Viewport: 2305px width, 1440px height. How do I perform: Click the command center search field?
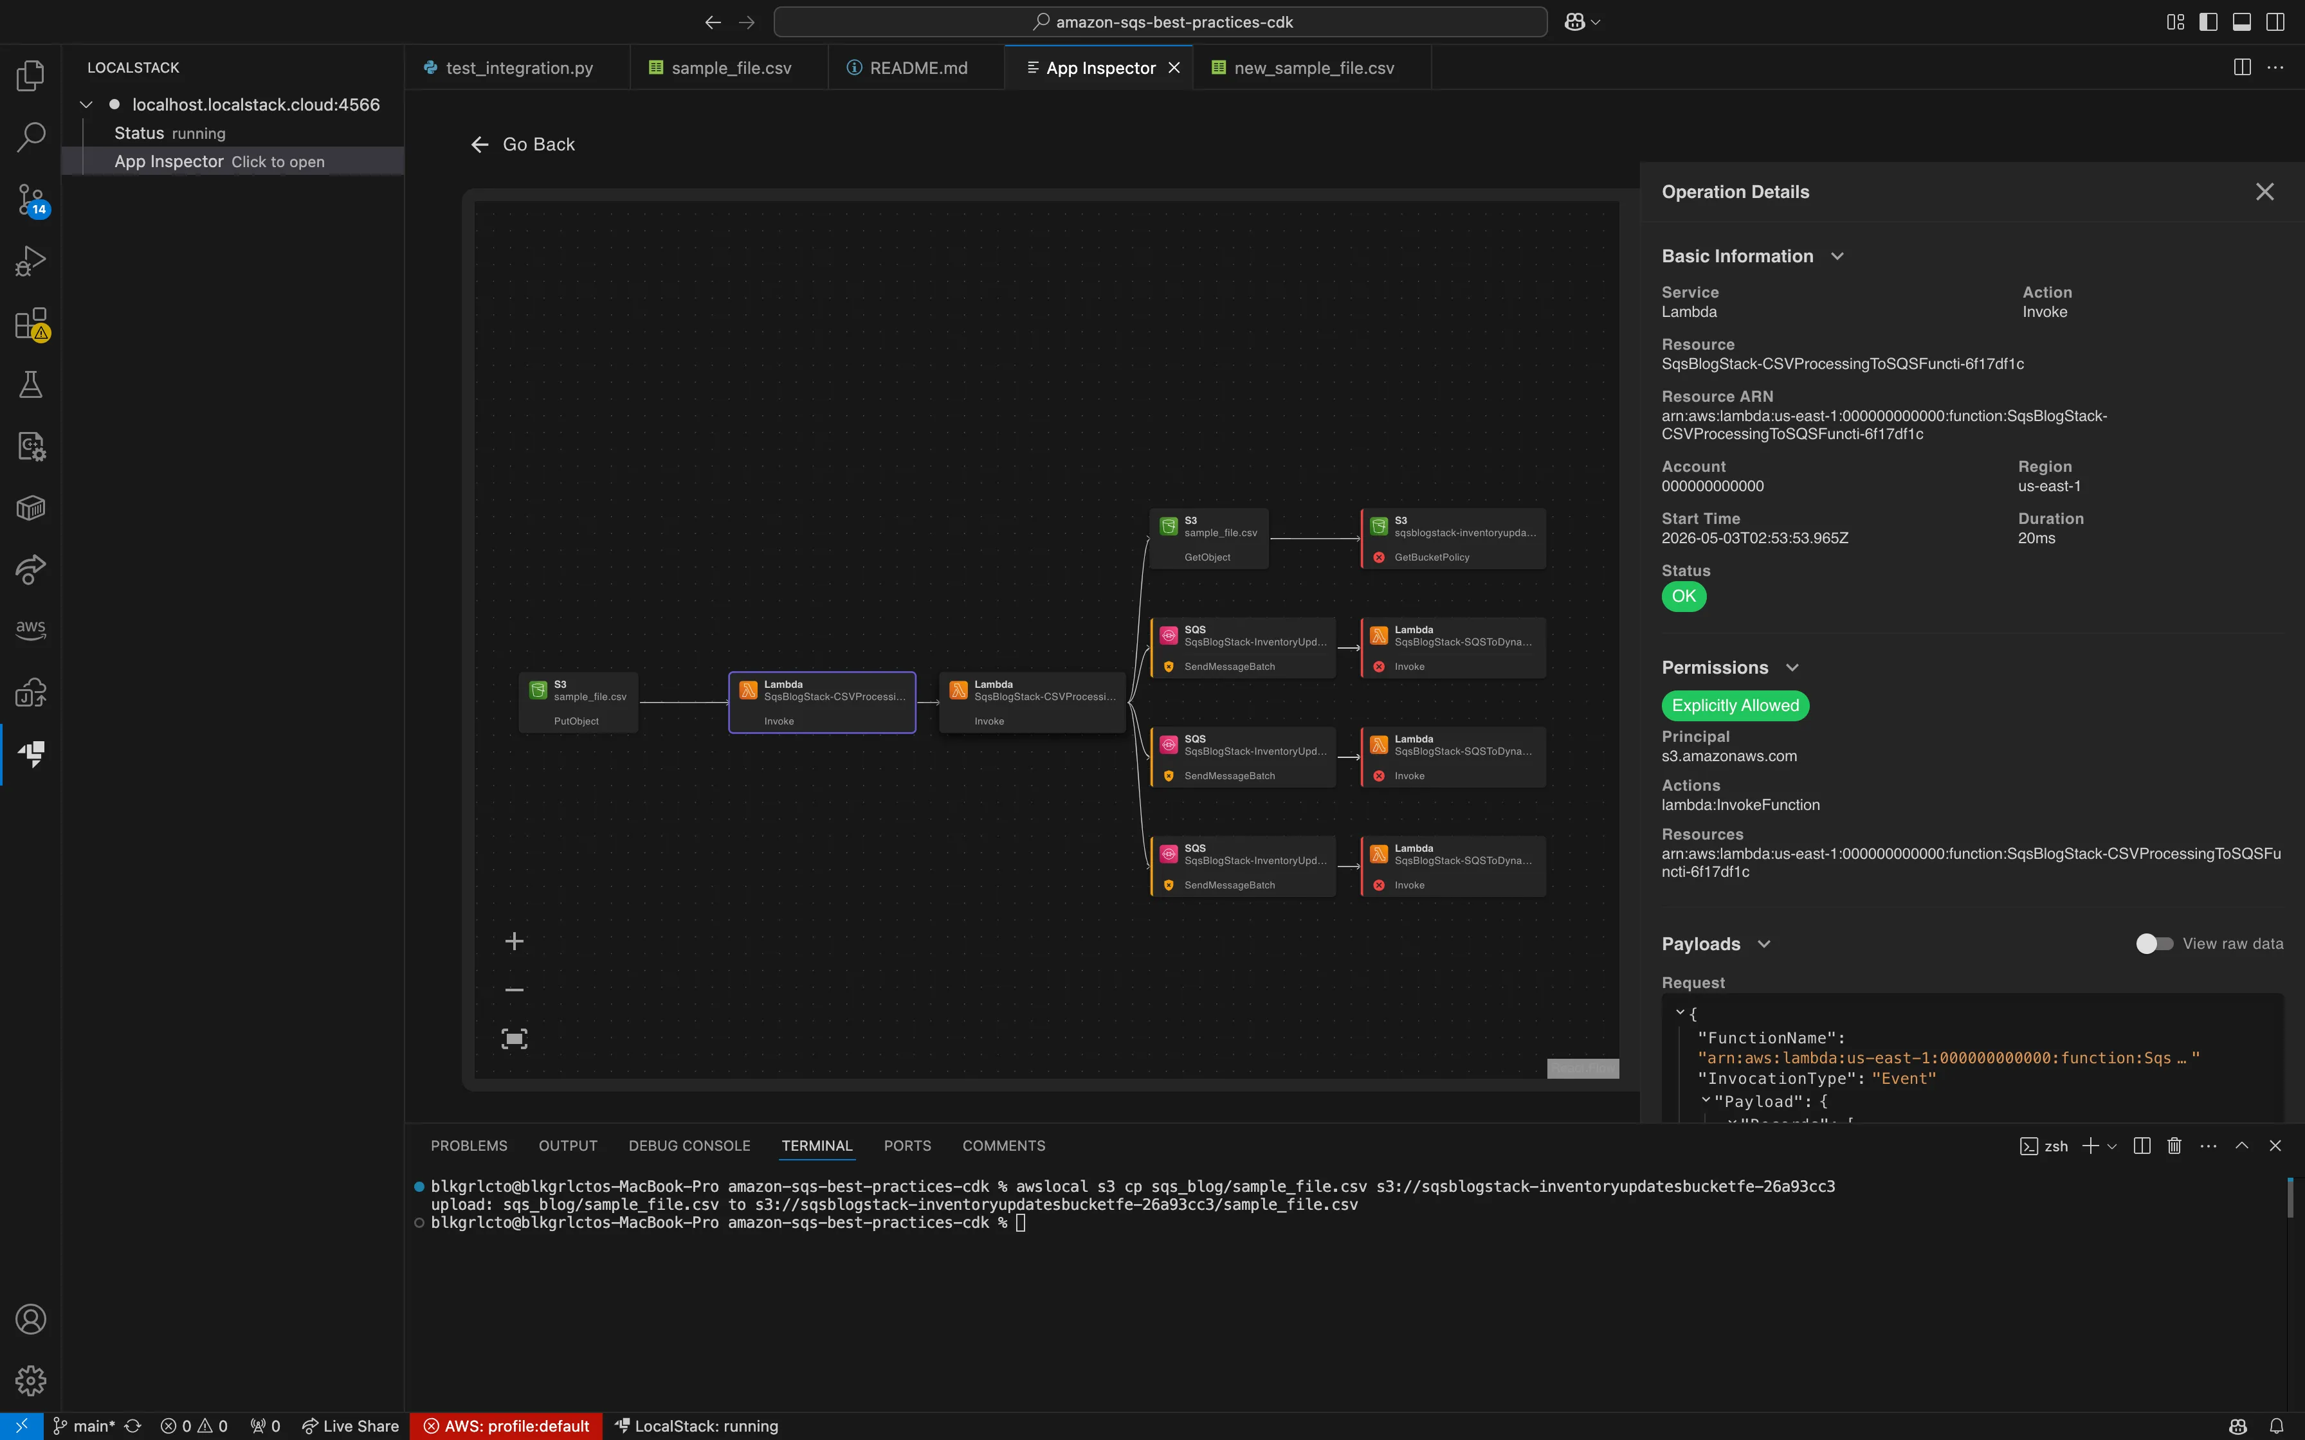(1160, 22)
